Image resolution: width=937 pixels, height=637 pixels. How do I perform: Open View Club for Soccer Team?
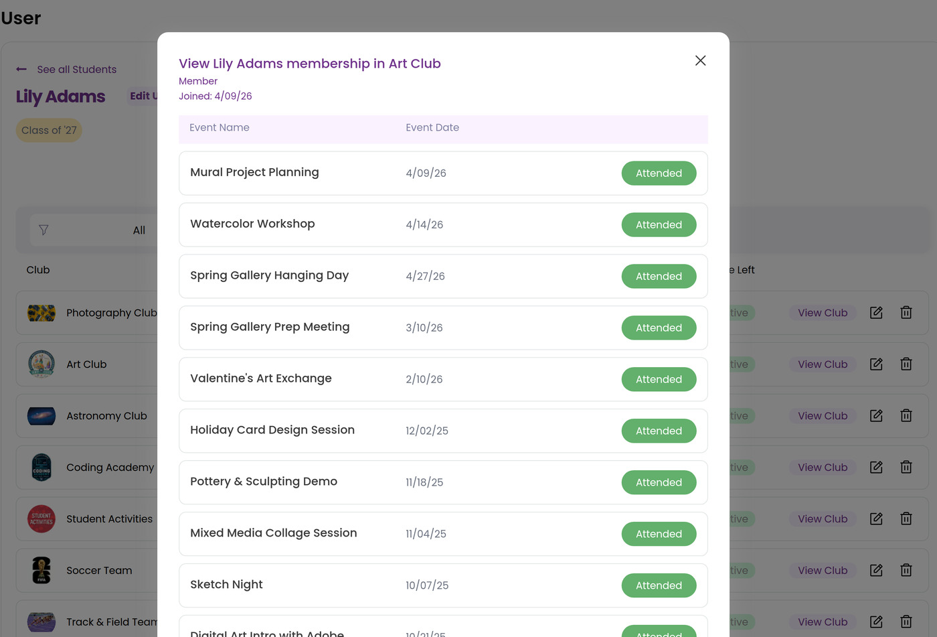click(823, 570)
